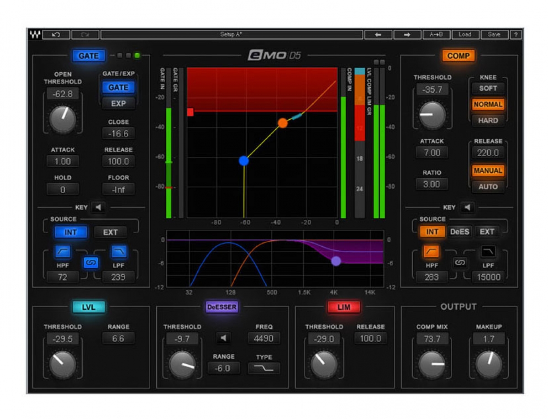Click the Gate Floor value -Inf

(x=118, y=189)
